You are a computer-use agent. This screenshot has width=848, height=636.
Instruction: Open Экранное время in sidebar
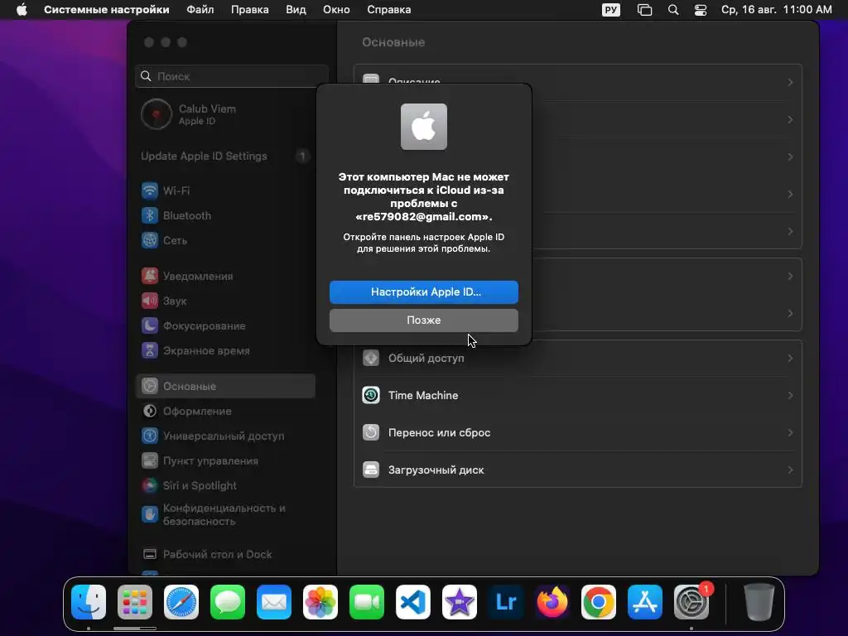point(225,351)
